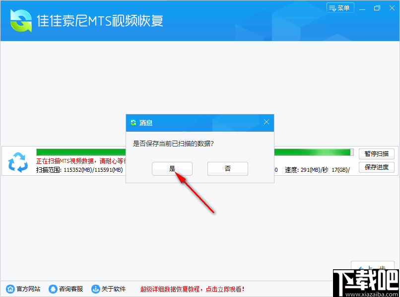This screenshot has height=297, width=400.
Task: Open the 菜单 menu button
Action: point(340,8)
